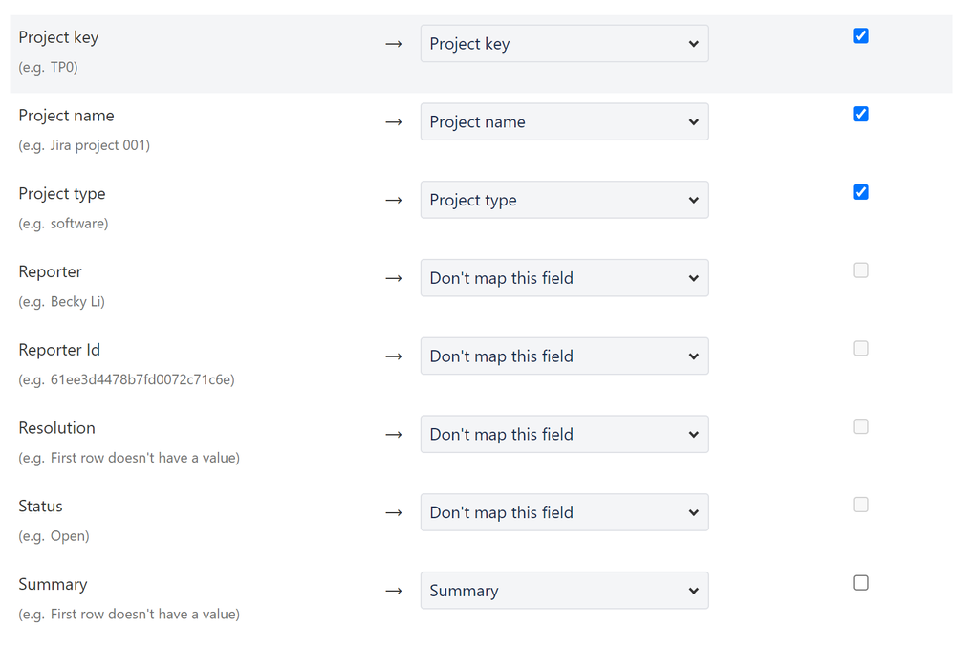Image resolution: width=955 pixels, height=648 pixels.
Task: Open the Project name mapping dropdown
Action: pos(564,122)
